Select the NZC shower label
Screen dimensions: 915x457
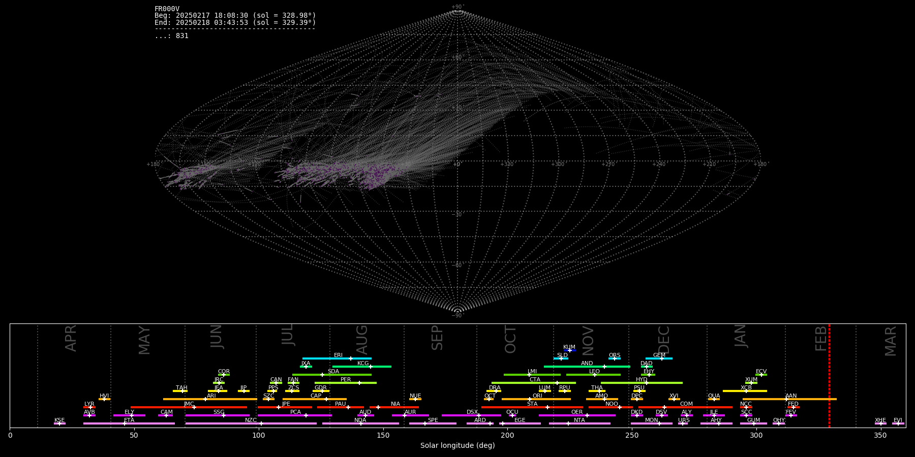tap(251, 420)
